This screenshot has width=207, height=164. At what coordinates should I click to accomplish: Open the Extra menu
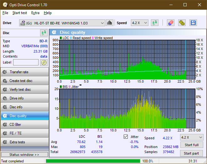(x=35, y=13)
